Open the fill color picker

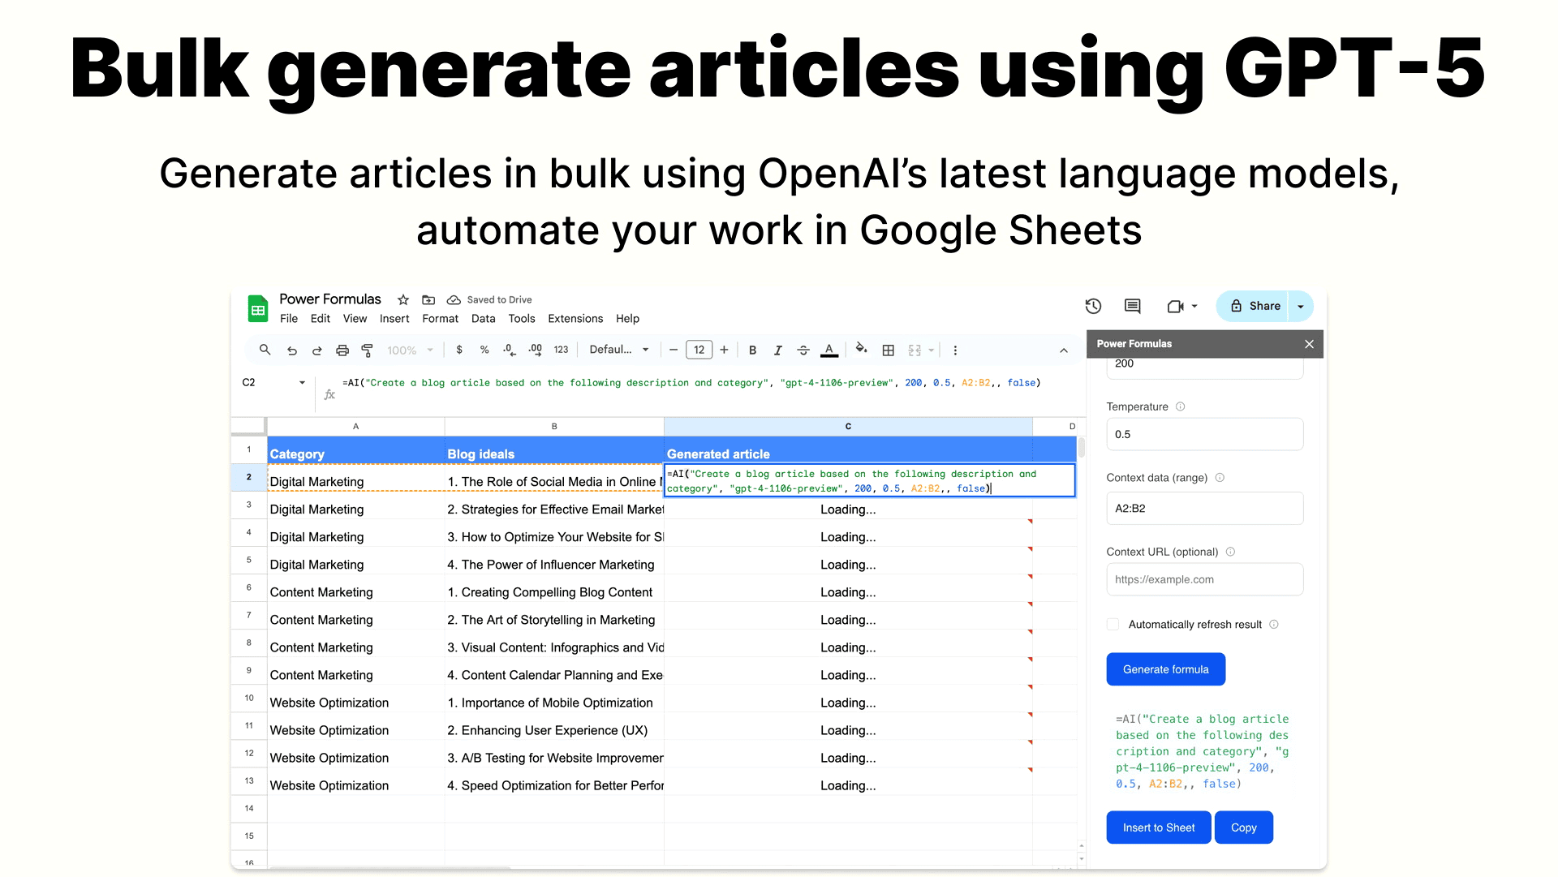(862, 350)
